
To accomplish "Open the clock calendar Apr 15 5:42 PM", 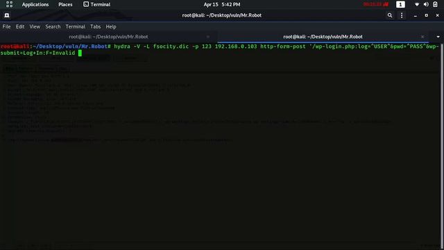I will coord(222,5).
